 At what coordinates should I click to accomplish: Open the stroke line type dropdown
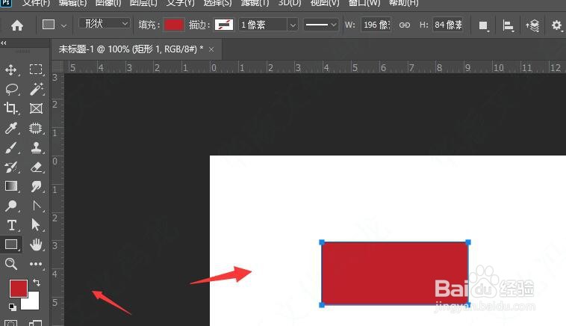tap(320, 25)
